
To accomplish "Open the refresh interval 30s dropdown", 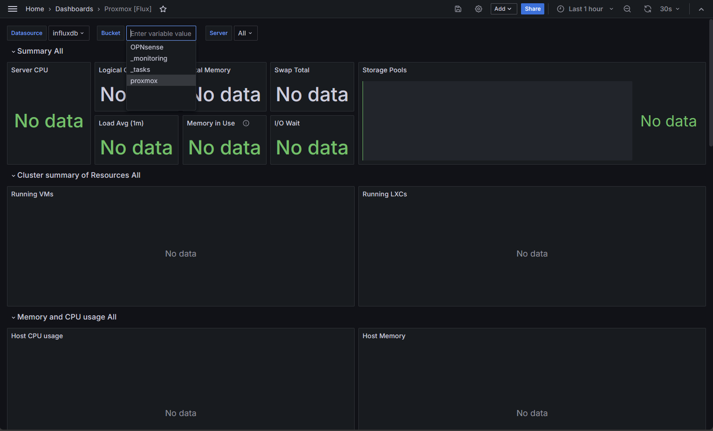I will 670,9.
